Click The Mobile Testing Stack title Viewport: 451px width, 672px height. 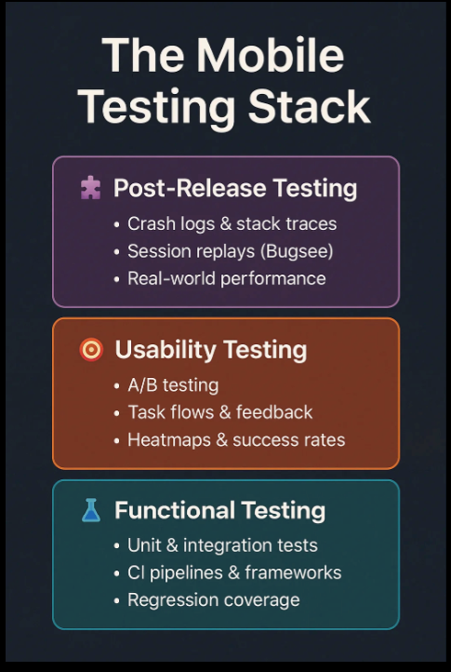224,81
